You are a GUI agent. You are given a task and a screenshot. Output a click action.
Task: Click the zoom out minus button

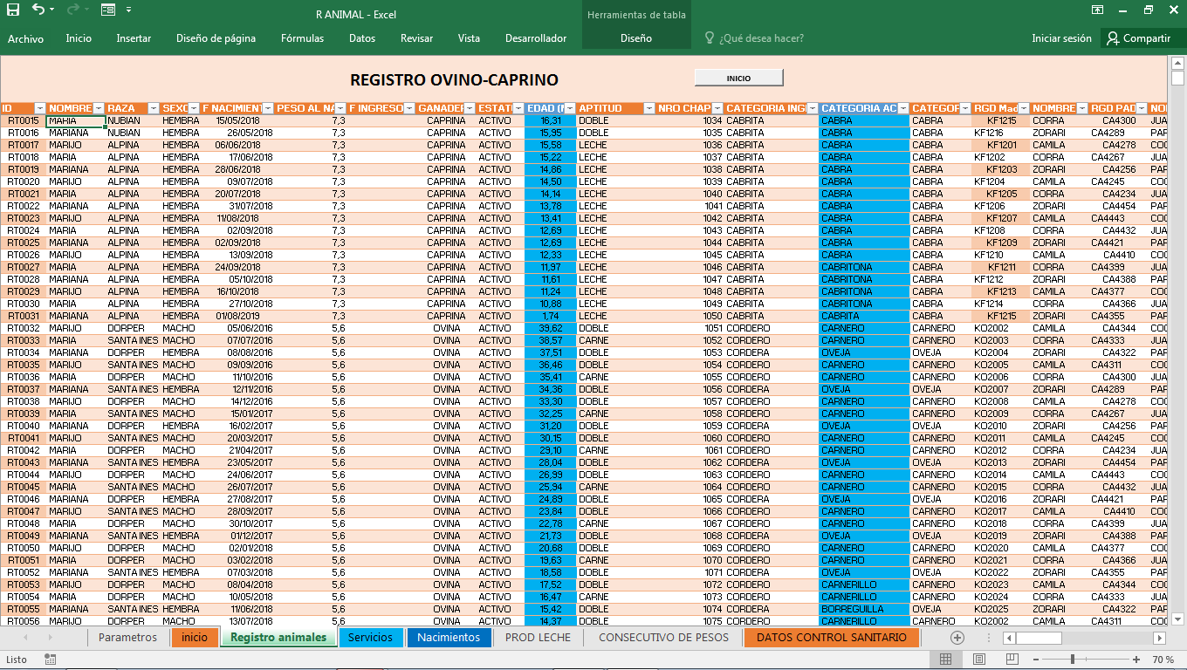1035,660
